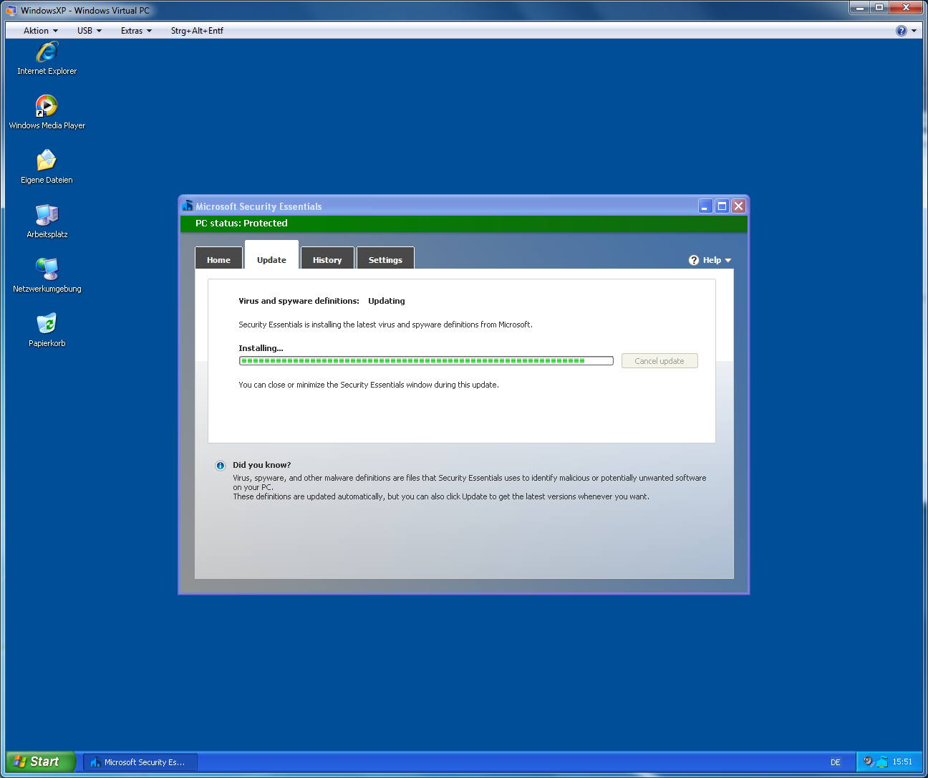928x778 pixels.
Task: Close the Security Essentials window
Action: click(738, 206)
